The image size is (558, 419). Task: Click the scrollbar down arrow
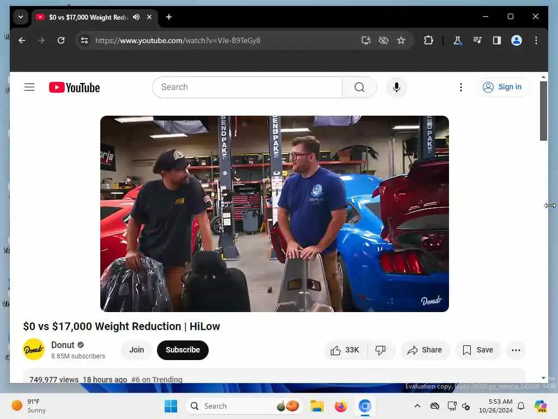click(x=543, y=378)
